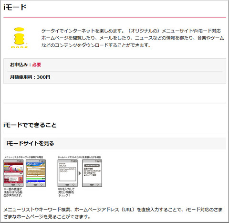Image resolution: width=229 pixels, height=223 pixels.
Task: Click the URL text box inside phone illustration
Action: tap(67, 174)
